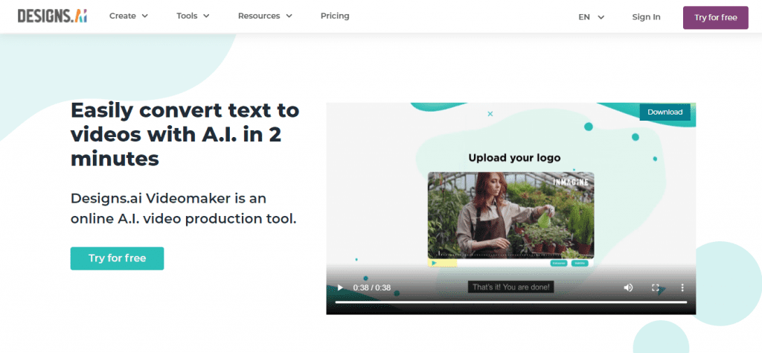Click the teal Try for free button
The width and height of the screenshot is (762, 353).
(117, 258)
